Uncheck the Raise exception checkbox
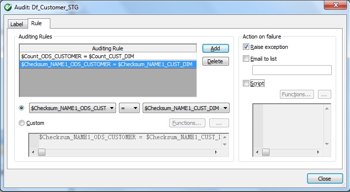The image size is (350, 192). coord(246,47)
